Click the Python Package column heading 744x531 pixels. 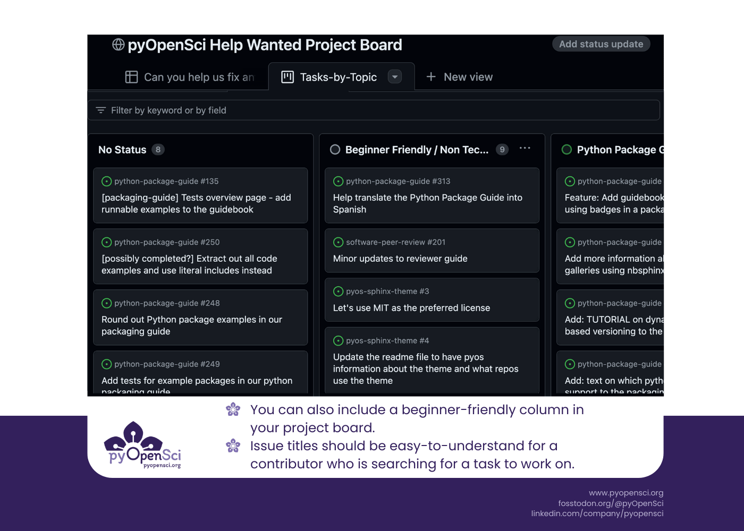[x=620, y=150]
